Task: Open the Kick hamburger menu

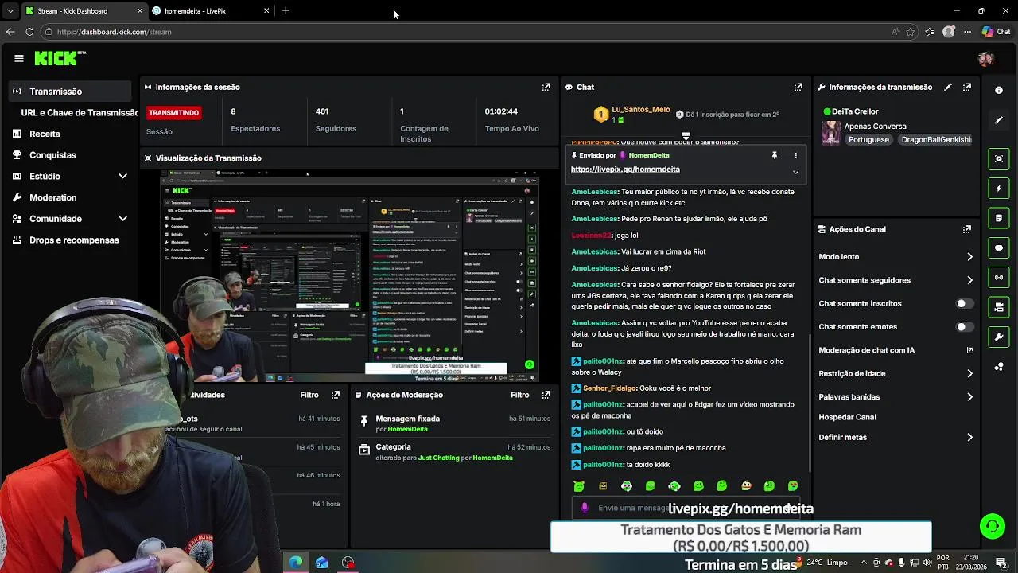Action: (x=18, y=58)
